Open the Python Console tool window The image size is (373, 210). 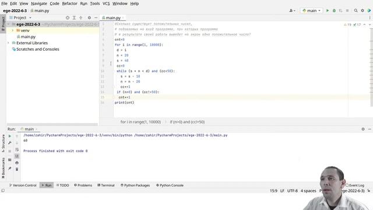170,185
